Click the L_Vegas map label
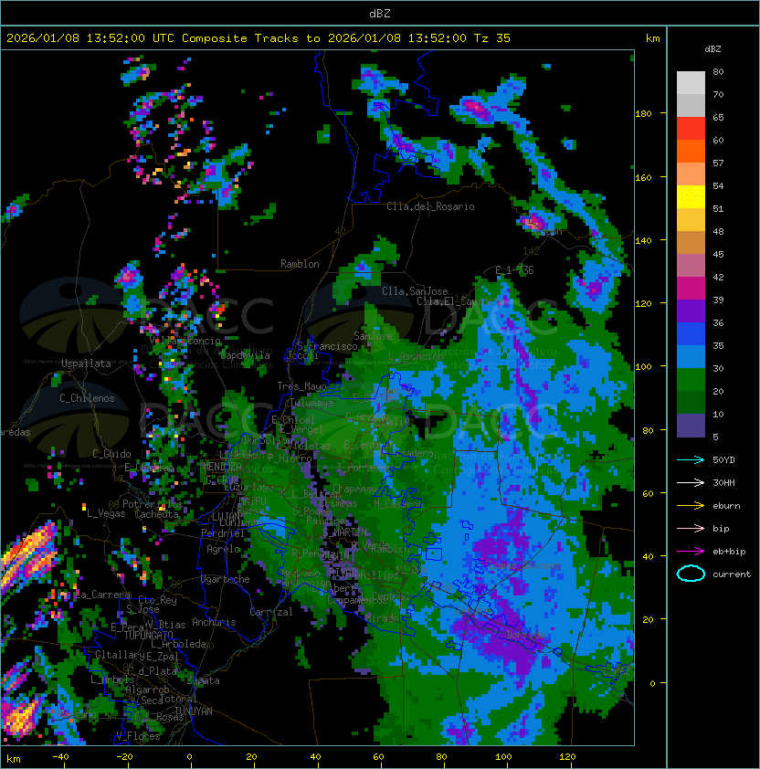 pyautogui.click(x=106, y=513)
